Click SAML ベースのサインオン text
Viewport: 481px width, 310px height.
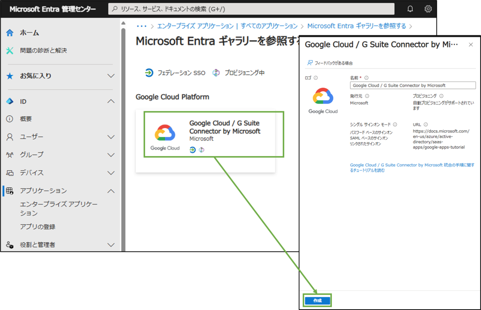[370, 138]
